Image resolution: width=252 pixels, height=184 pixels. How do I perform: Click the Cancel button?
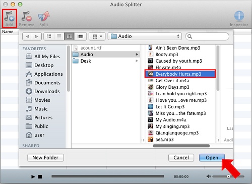pos(181,157)
